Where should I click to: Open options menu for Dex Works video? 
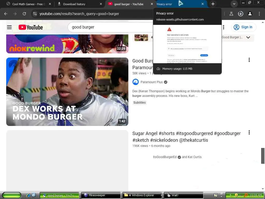pos(249,60)
